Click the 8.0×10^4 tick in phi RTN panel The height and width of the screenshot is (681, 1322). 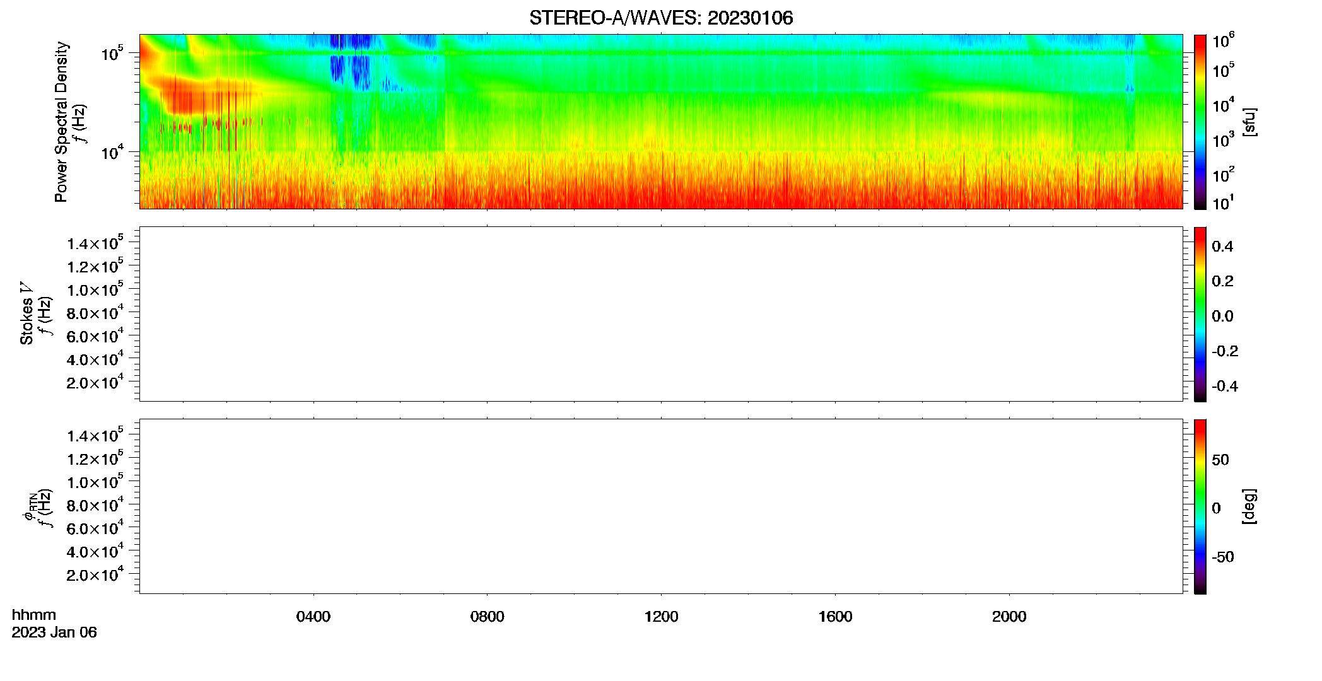click(x=95, y=505)
